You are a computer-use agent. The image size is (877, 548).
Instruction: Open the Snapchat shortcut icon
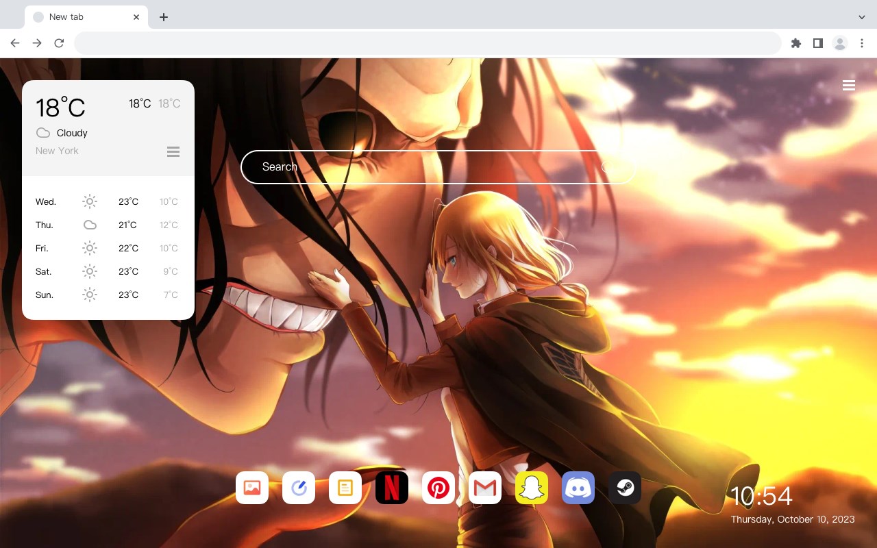[x=532, y=488]
